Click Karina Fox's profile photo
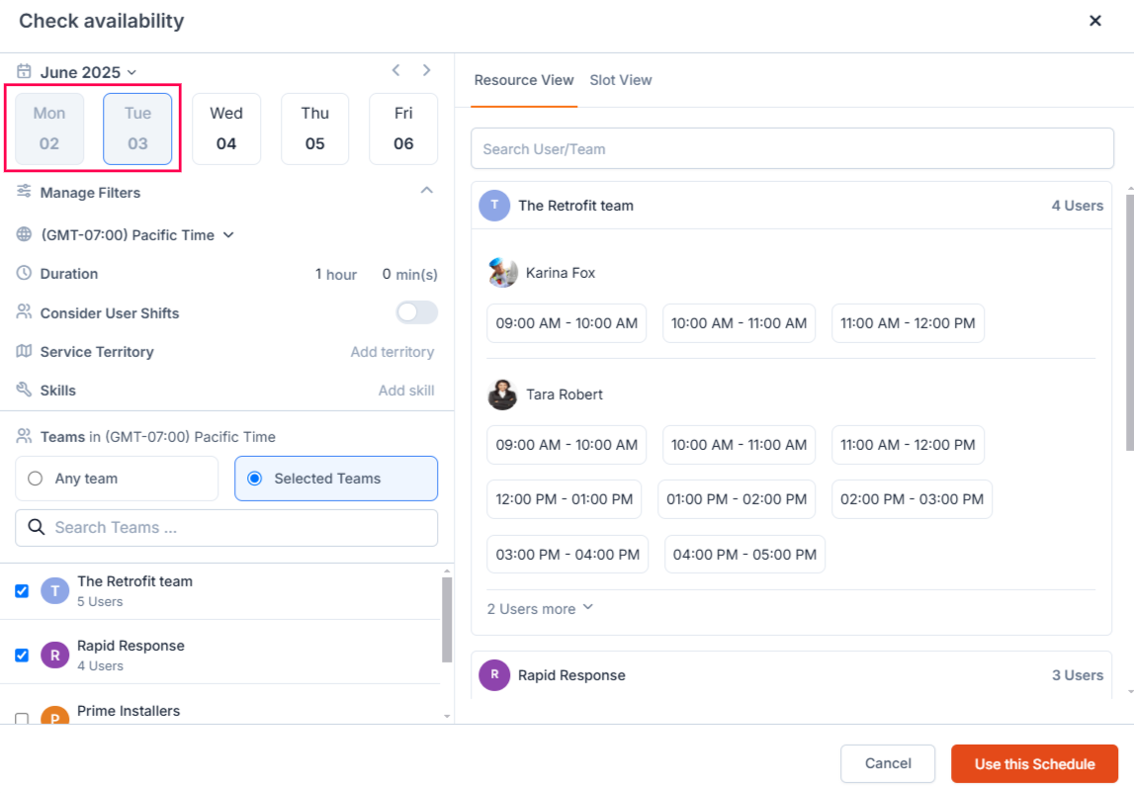This screenshot has height=793, width=1134. point(502,273)
